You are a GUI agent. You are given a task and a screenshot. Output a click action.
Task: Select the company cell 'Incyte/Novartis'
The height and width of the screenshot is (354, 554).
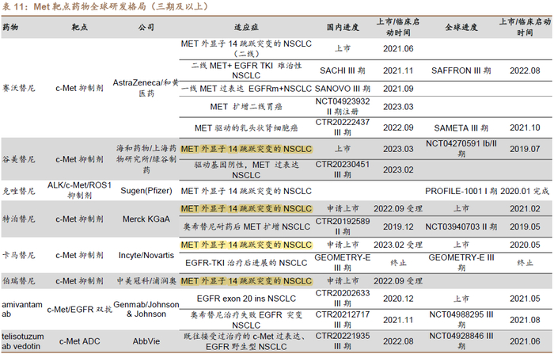[x=146, y=255]
